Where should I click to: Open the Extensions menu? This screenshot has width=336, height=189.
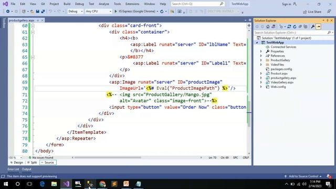tap(132, 4)
